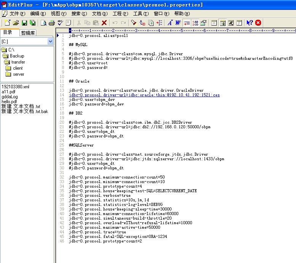Image resolution: width=296 pixels, height=263 pixels.
Task: Select file 新建 文本文档.txt
Action: tap(21, 107)
